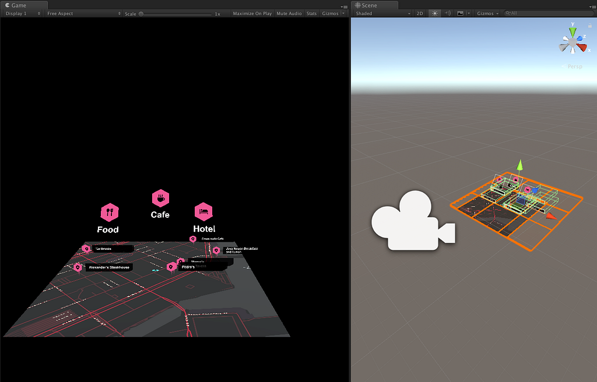Open the Scene effects dropdown arrow
This screenshot has width=597, height=382.
click(469, 13)
